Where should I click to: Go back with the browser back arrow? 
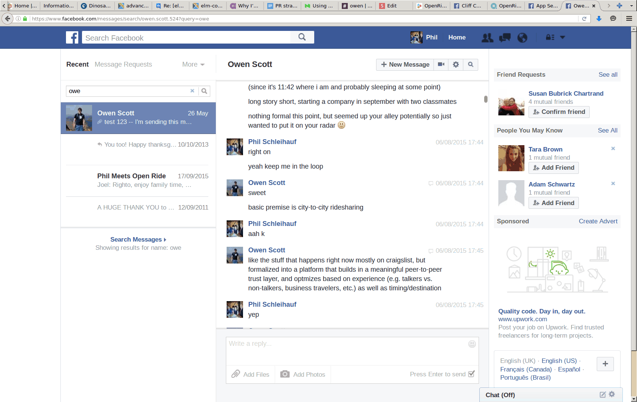coord(7,18)
